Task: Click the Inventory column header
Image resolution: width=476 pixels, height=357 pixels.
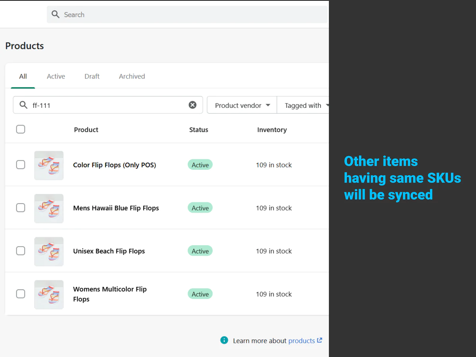Action: [x=272, y=130]
